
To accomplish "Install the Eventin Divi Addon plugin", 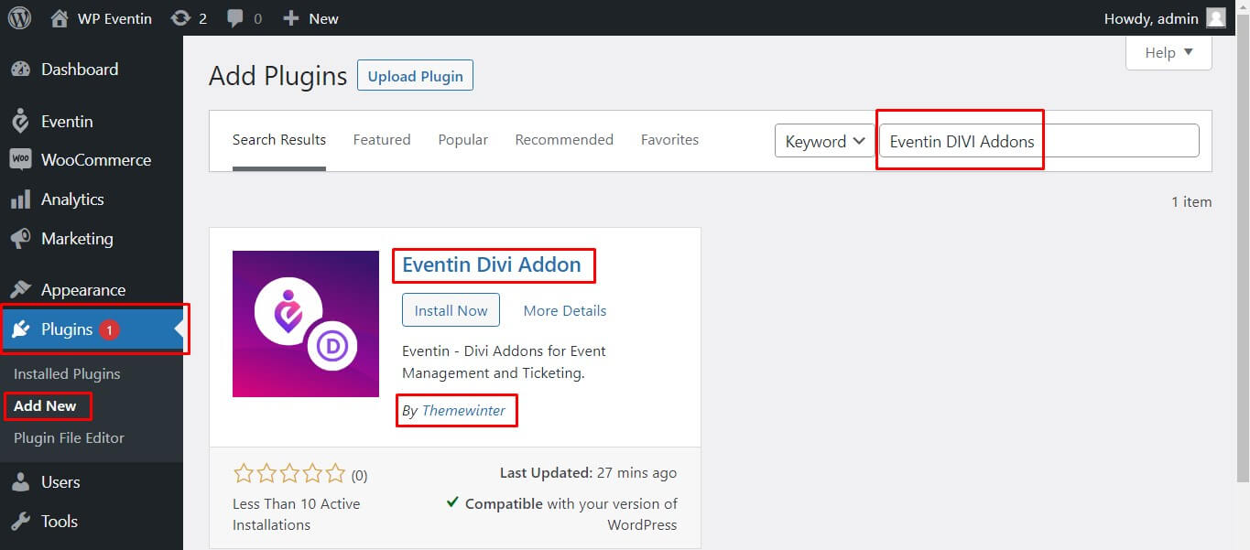I will 451,309.
